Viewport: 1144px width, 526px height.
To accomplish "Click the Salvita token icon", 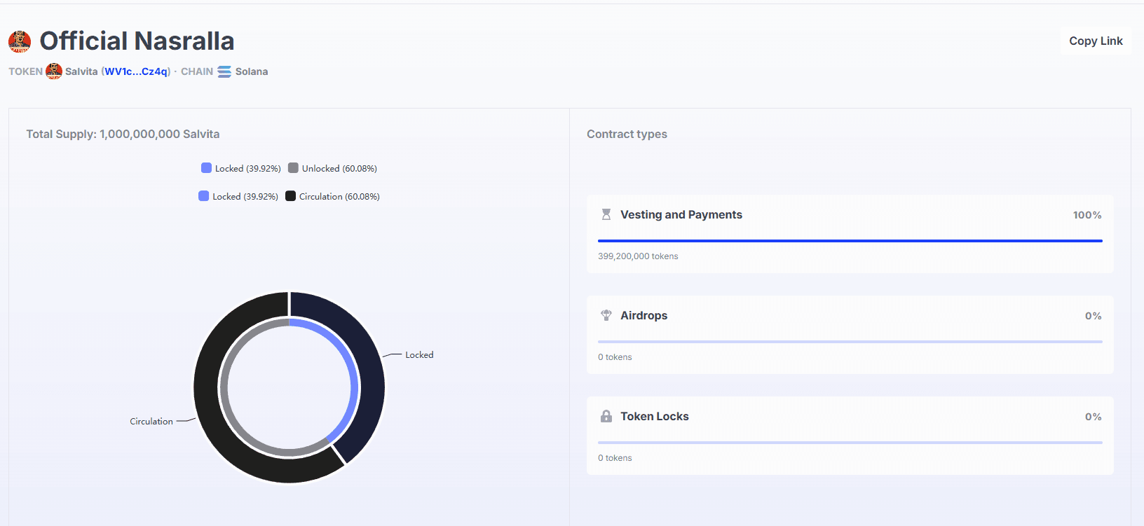I will point(54,71).
